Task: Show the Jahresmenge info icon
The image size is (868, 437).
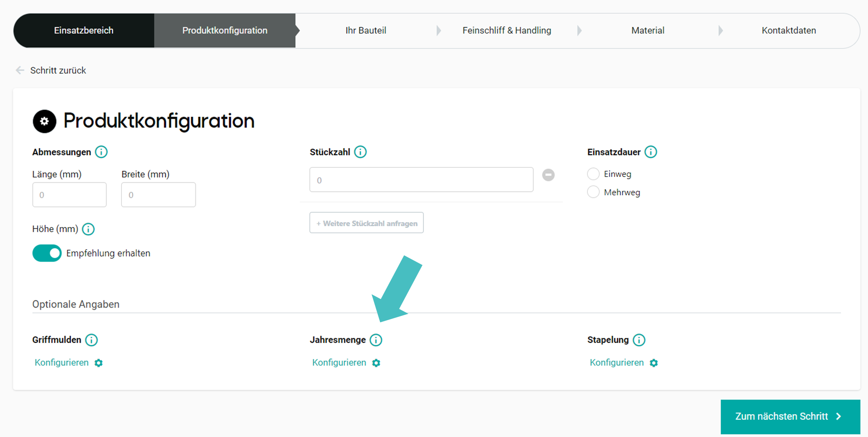Action: tap(376, 340)
